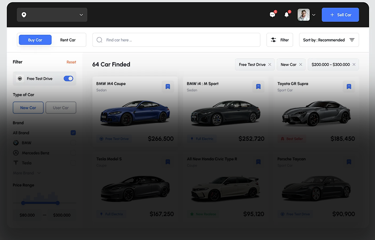Click Best Seller badge on Toyota GR Supra
The height and width of the screenshot is (240, 375).
click(292, 139)
